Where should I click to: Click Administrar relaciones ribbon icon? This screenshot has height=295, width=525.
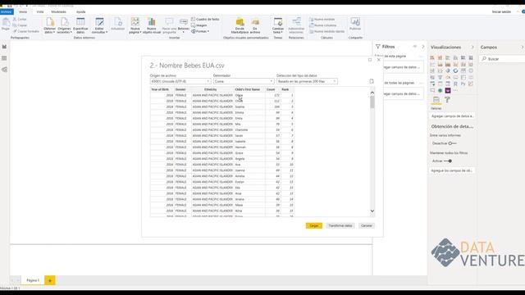pyautogui.click(x=296, y=25)
